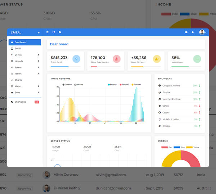216x194 pixels.
Task: Click the hamburger menu icon in top bar
Action: (48, 32)
